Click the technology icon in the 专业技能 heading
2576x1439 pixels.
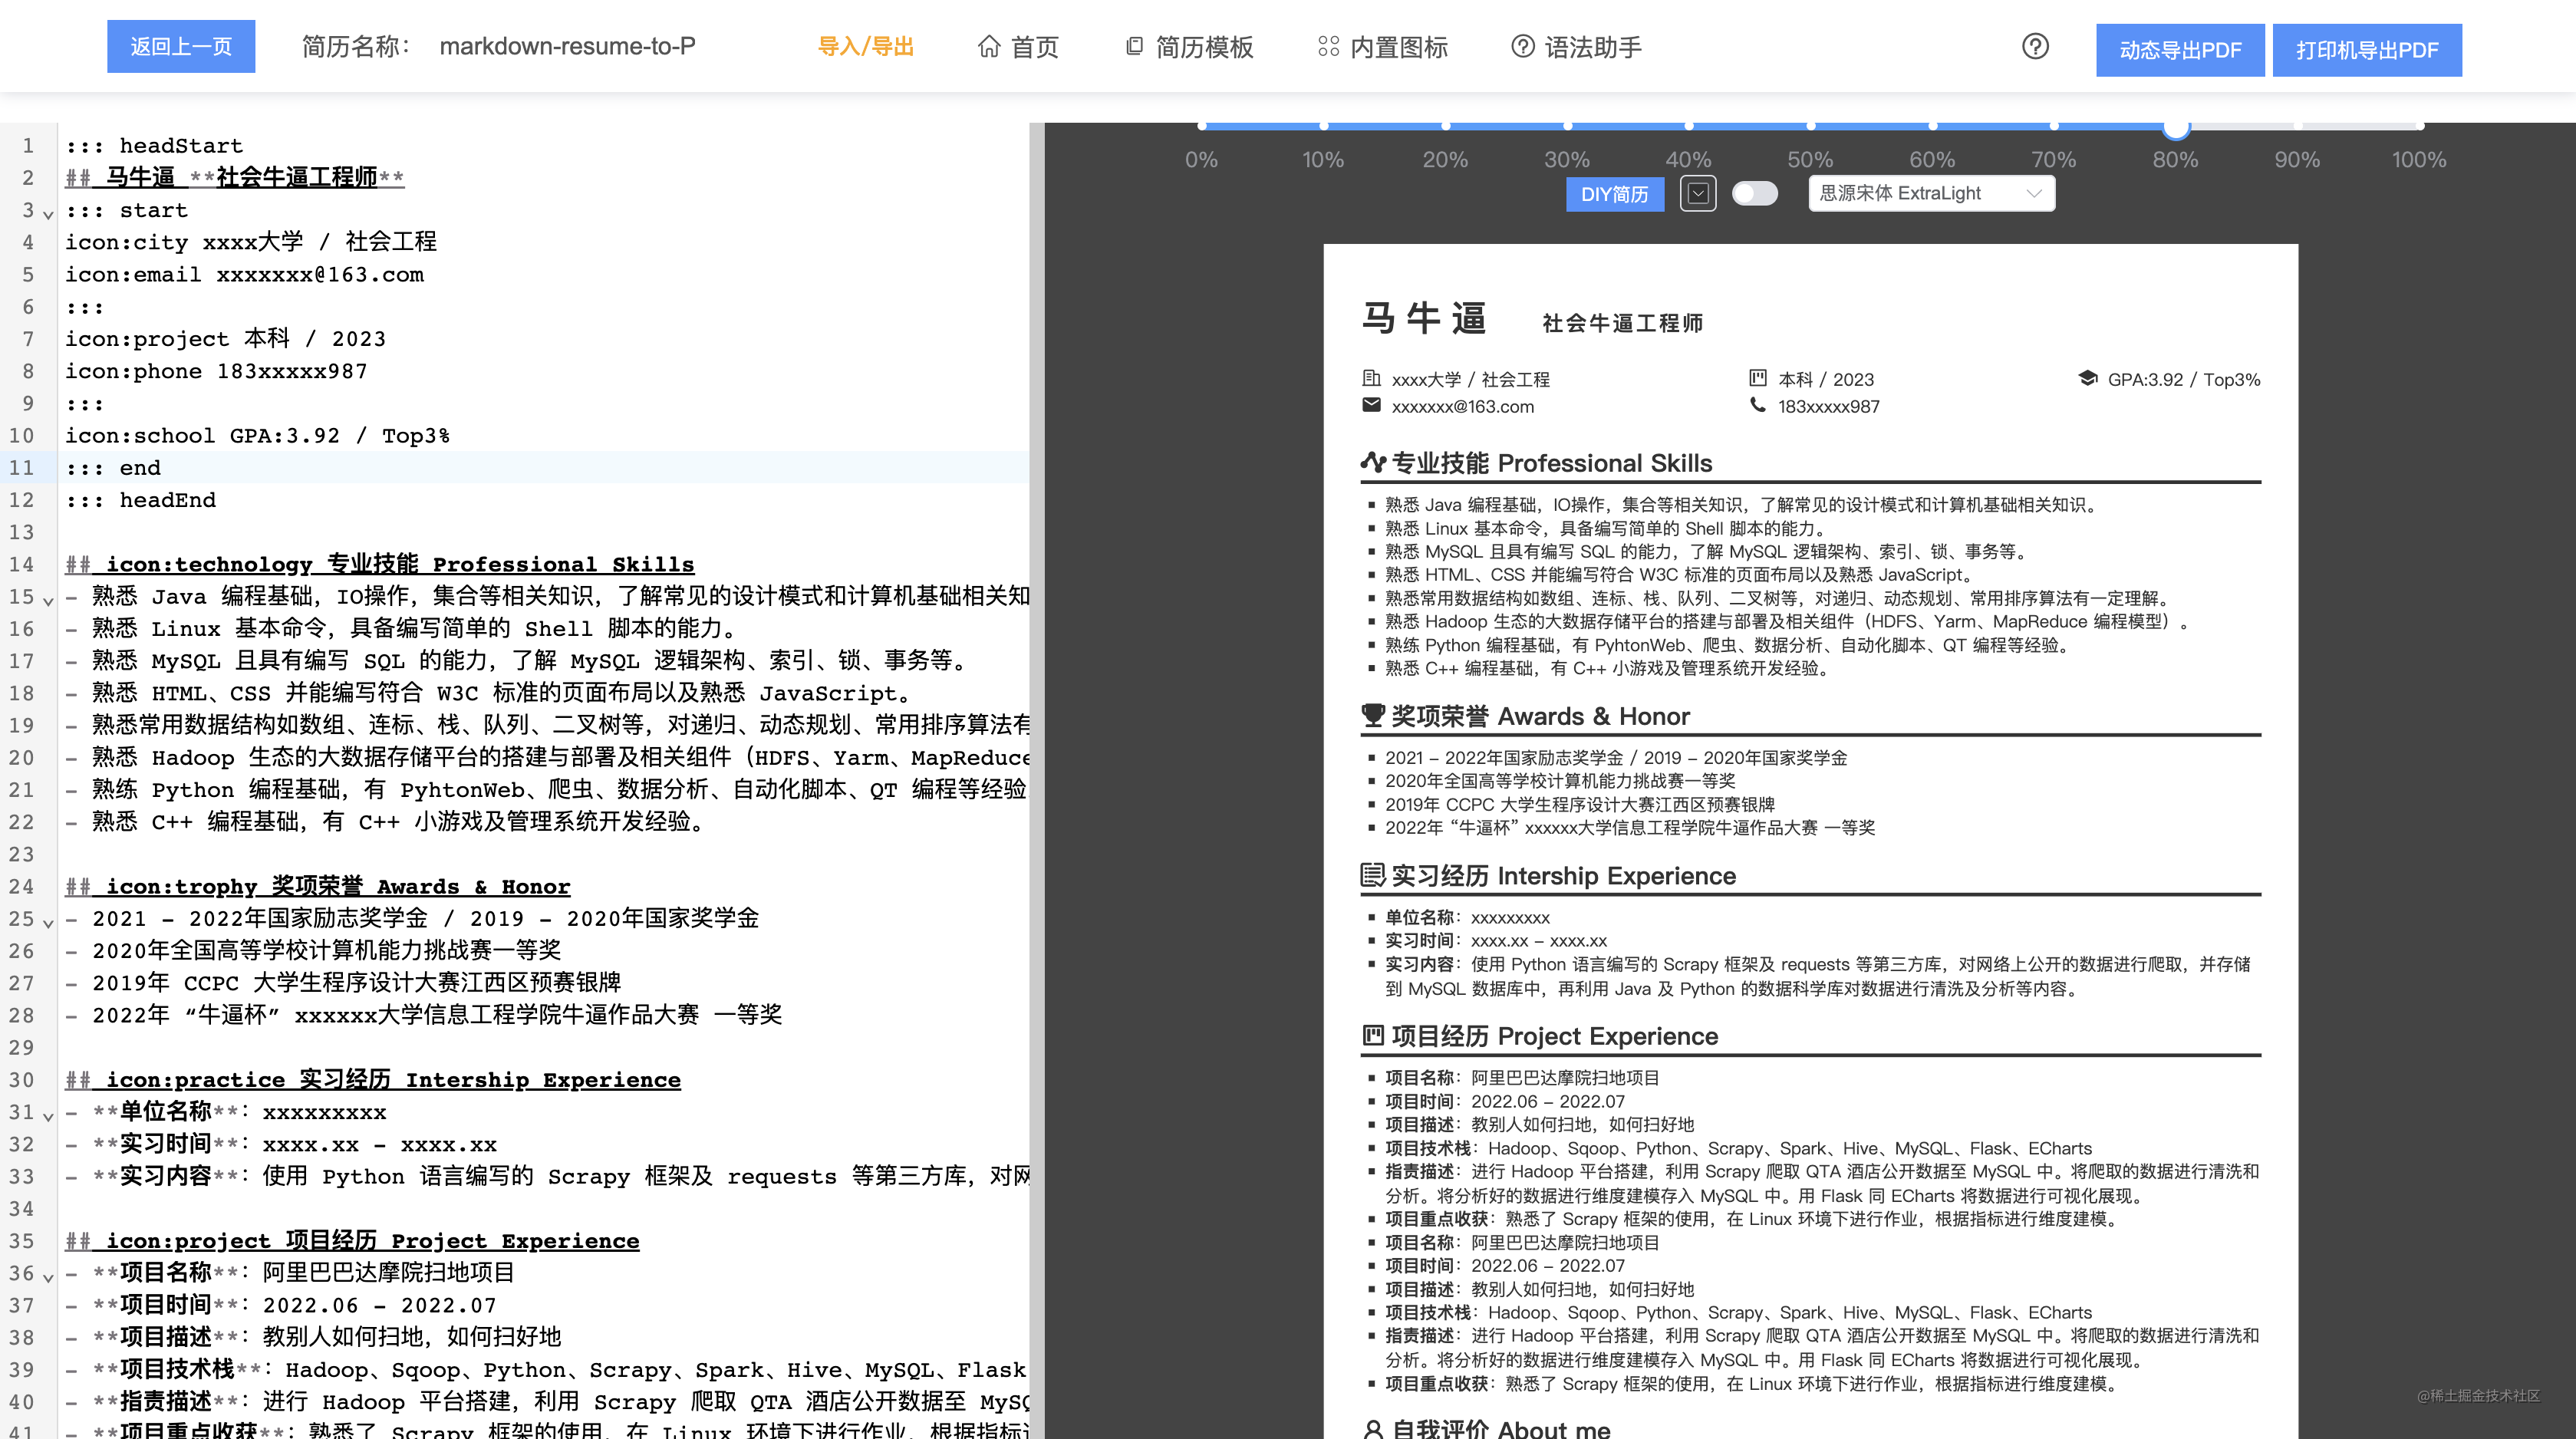[1373, 462]
